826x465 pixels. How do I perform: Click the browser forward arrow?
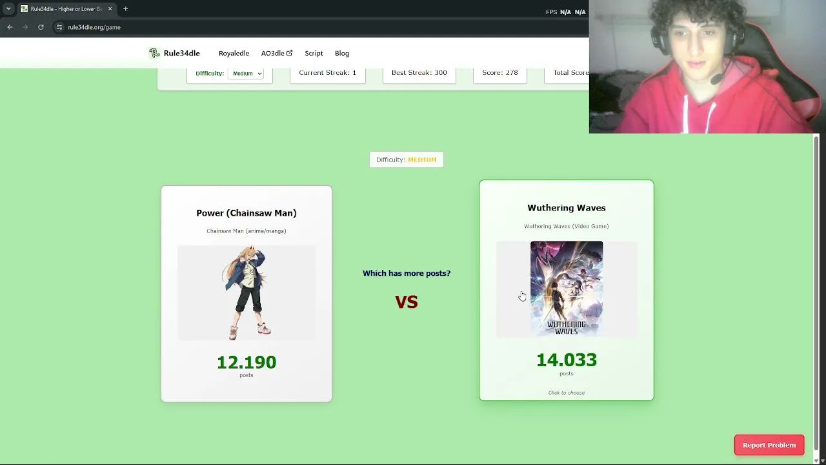26,27
